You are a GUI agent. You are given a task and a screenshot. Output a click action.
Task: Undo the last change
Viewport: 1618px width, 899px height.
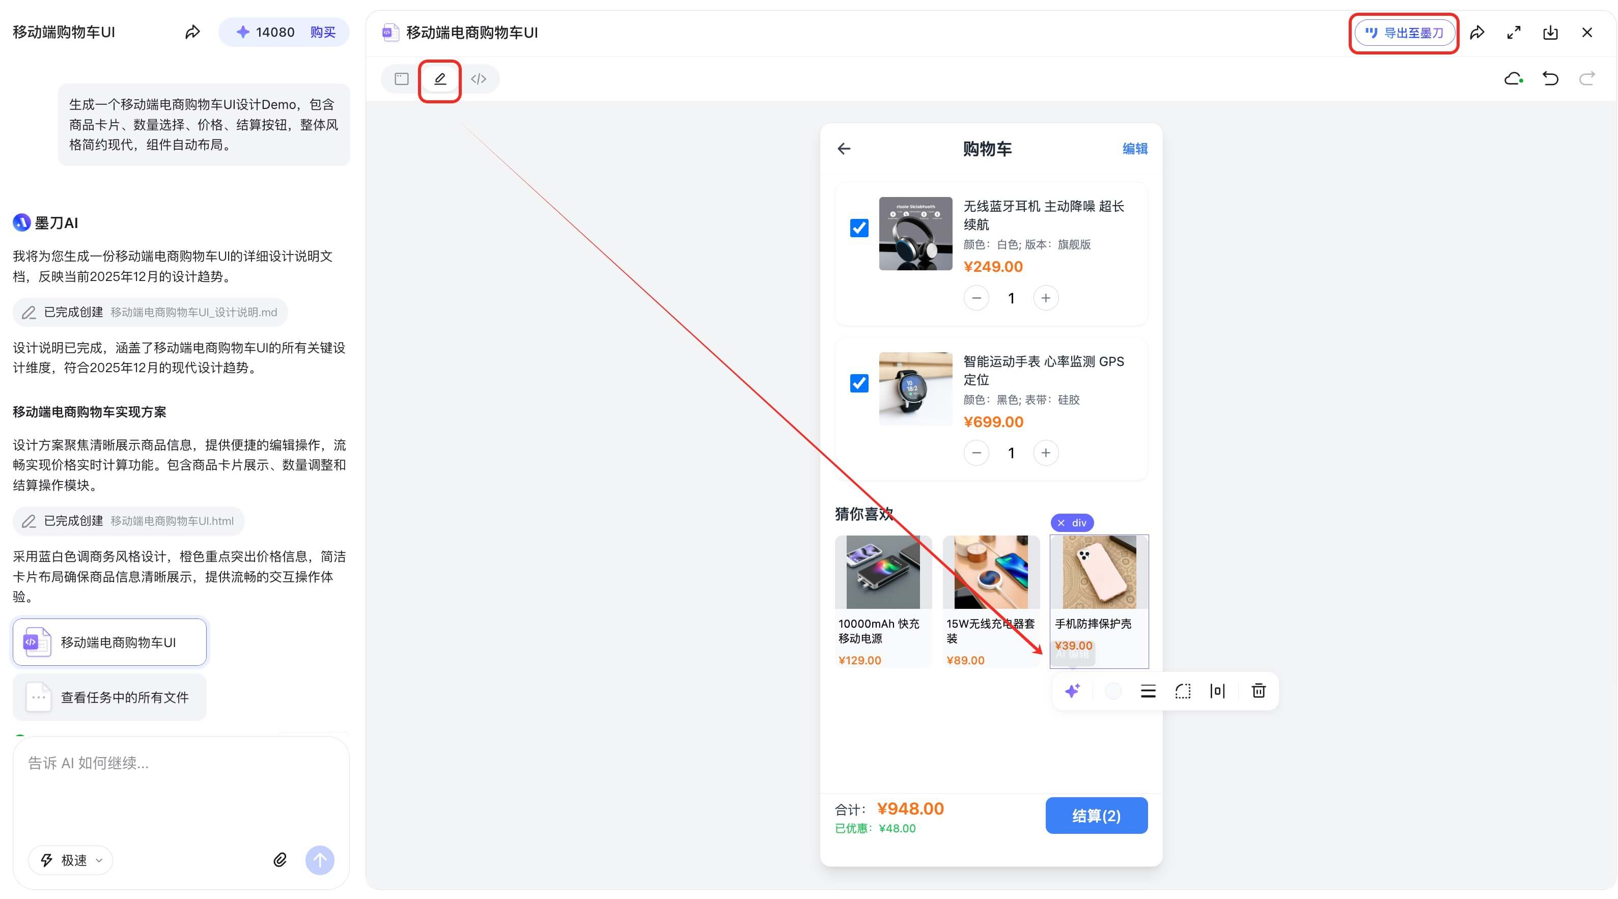click(1550, 78)
